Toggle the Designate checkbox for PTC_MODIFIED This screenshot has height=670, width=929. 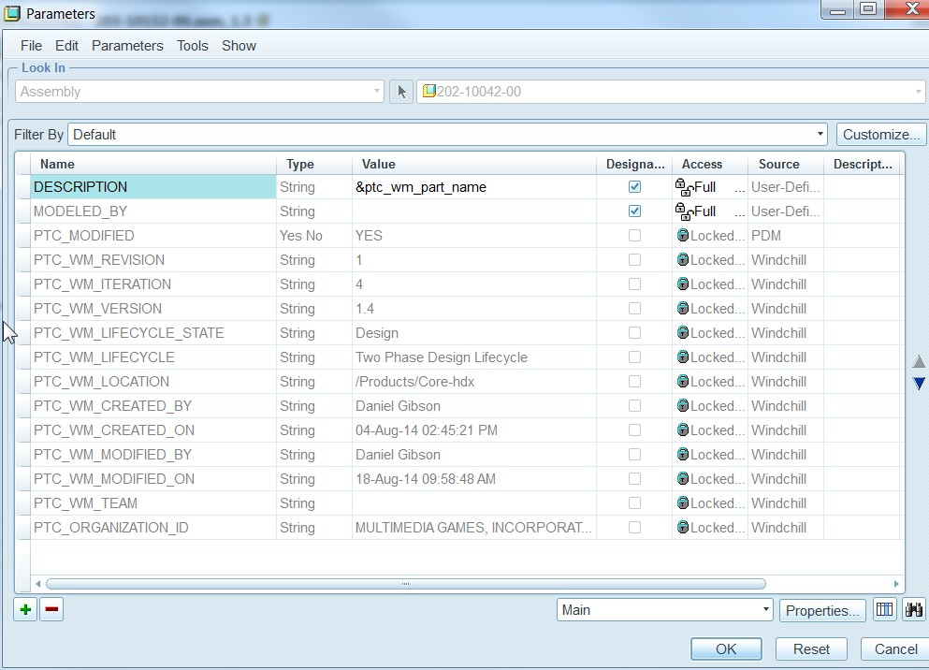[634, 236]
